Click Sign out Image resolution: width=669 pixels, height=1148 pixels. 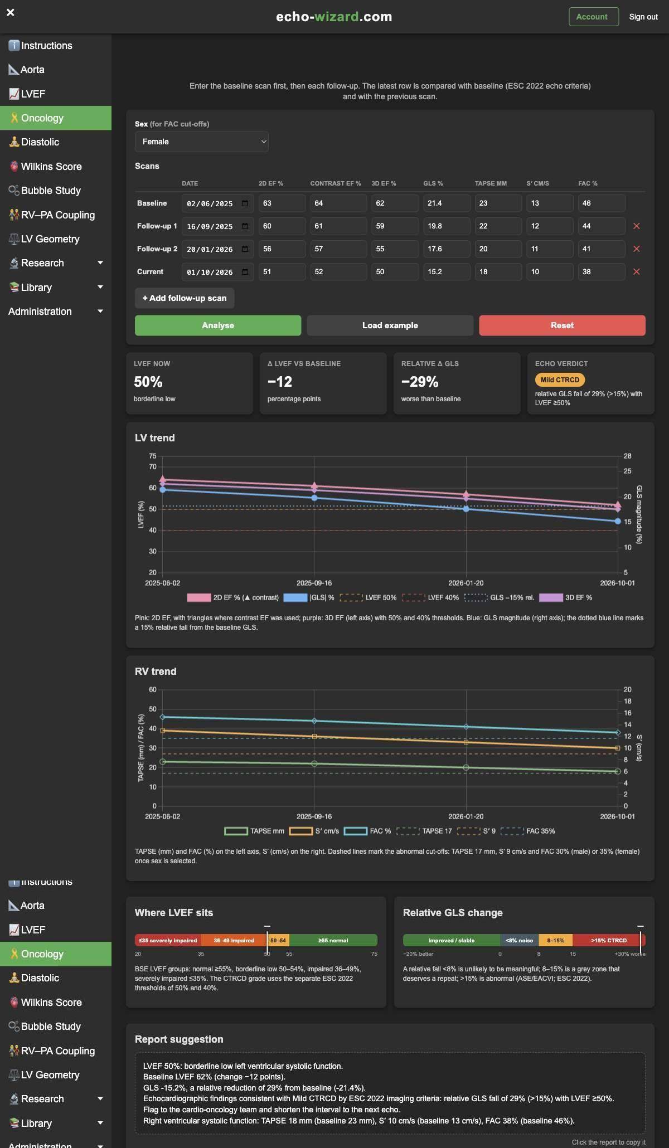pos(643,17)
